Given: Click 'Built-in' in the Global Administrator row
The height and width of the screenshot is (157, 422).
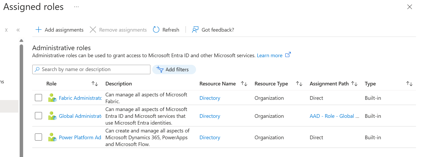Looking at the screenshot, I should [373, 116].
